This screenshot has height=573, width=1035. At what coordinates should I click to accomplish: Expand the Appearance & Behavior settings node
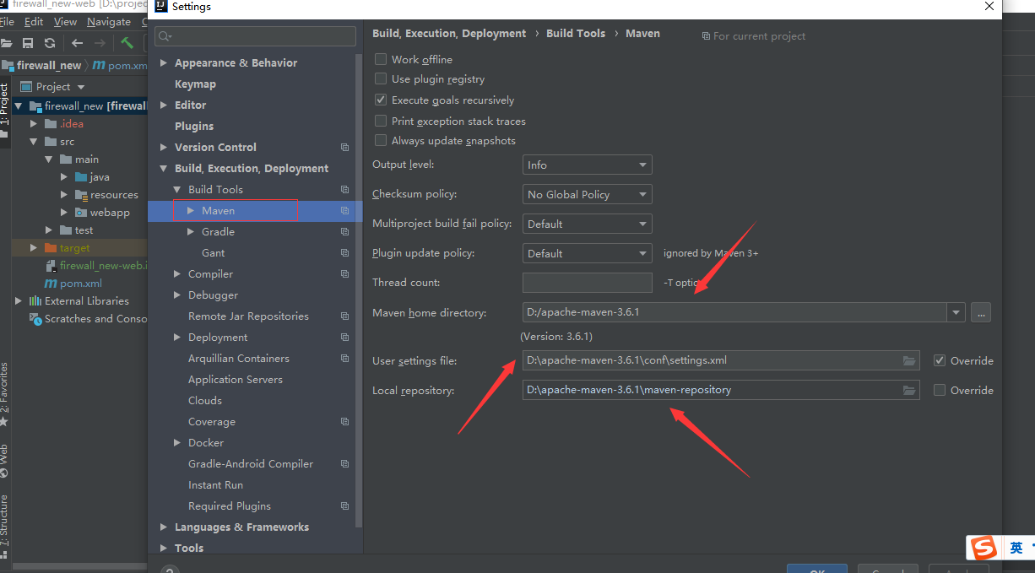(x=164, y=62)
